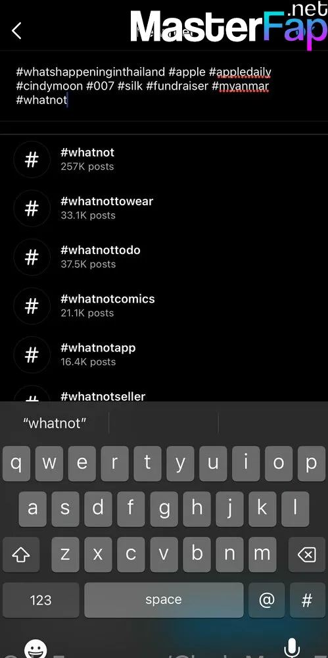Select the #whatnottodo hashtag suggestion
This screenshot has width=328, height=658.
[164, 257]
